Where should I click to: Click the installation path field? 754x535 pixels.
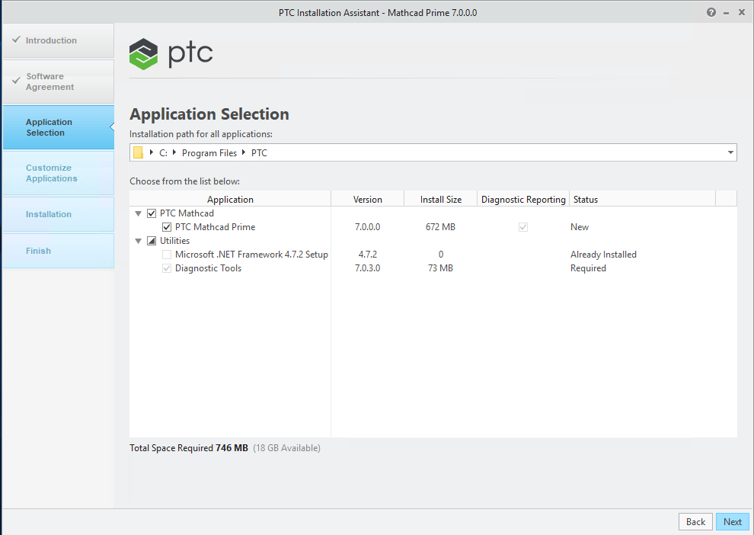433,152
